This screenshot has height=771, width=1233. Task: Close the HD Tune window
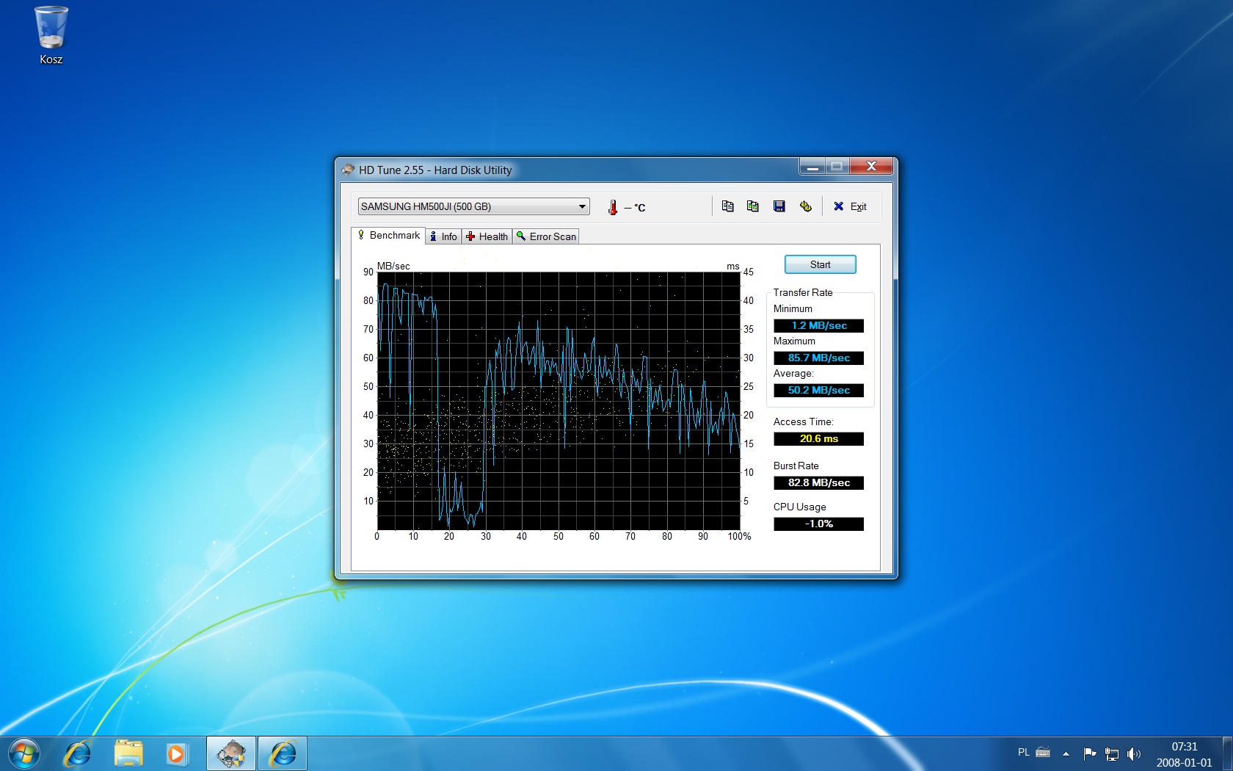click(871, 166)
